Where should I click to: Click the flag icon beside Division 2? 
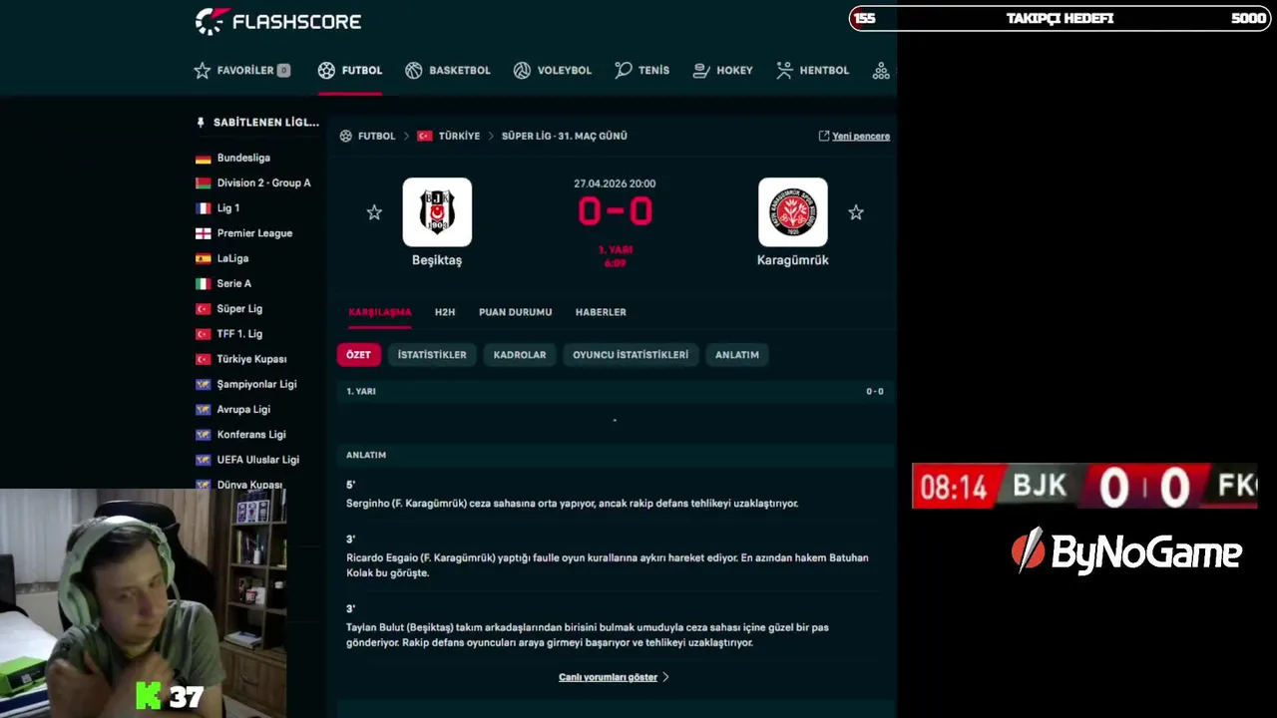204,183
